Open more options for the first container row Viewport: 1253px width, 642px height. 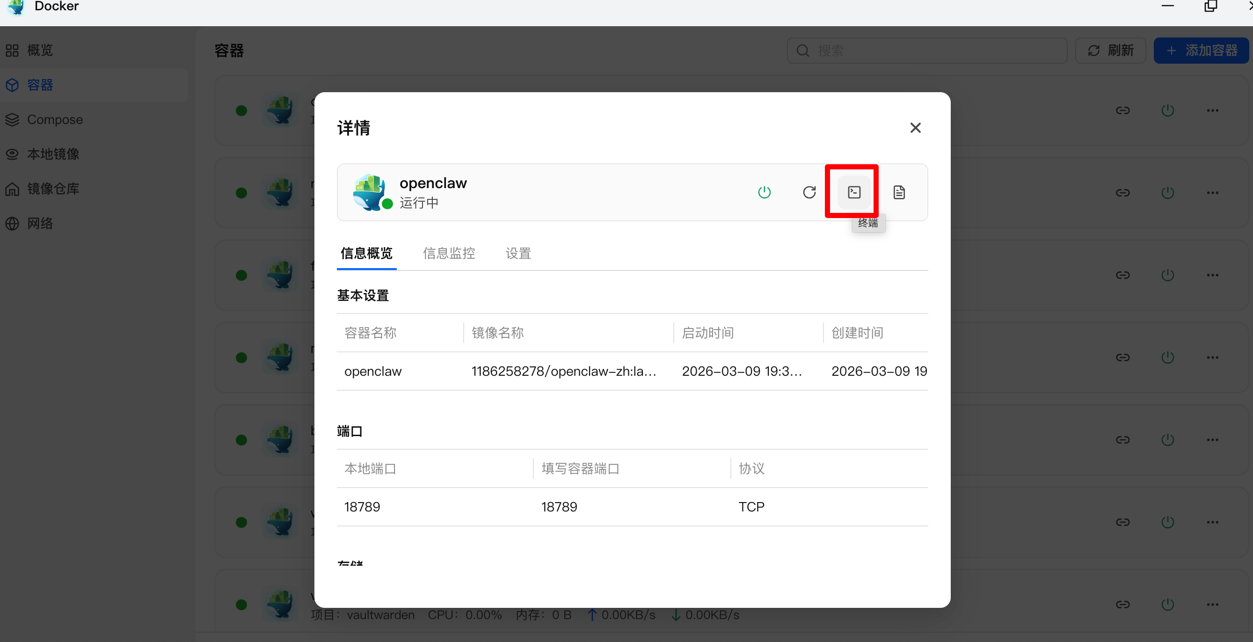[1212, 110]
